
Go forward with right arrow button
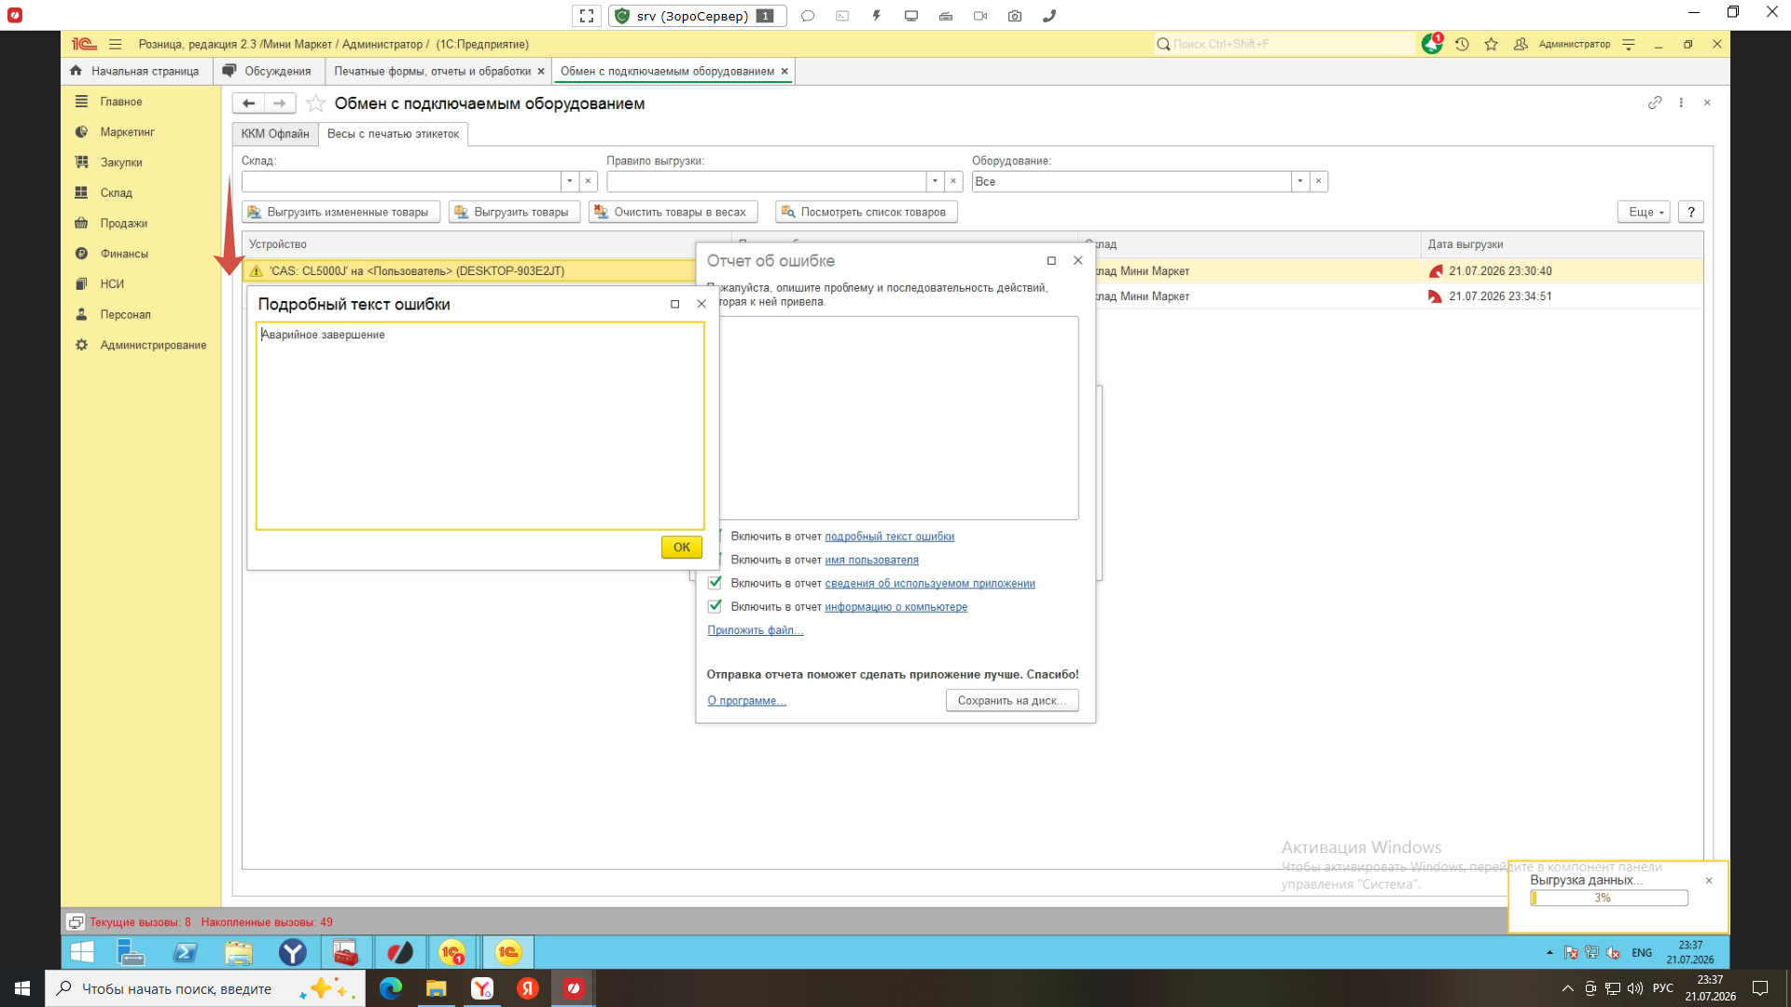tap(280, 103)
